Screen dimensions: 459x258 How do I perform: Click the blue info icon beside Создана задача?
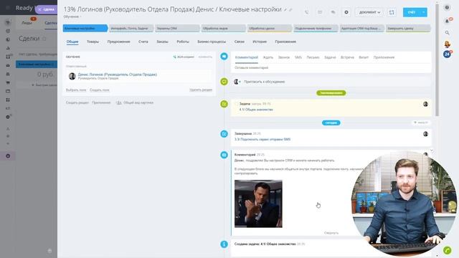(224, 244)
